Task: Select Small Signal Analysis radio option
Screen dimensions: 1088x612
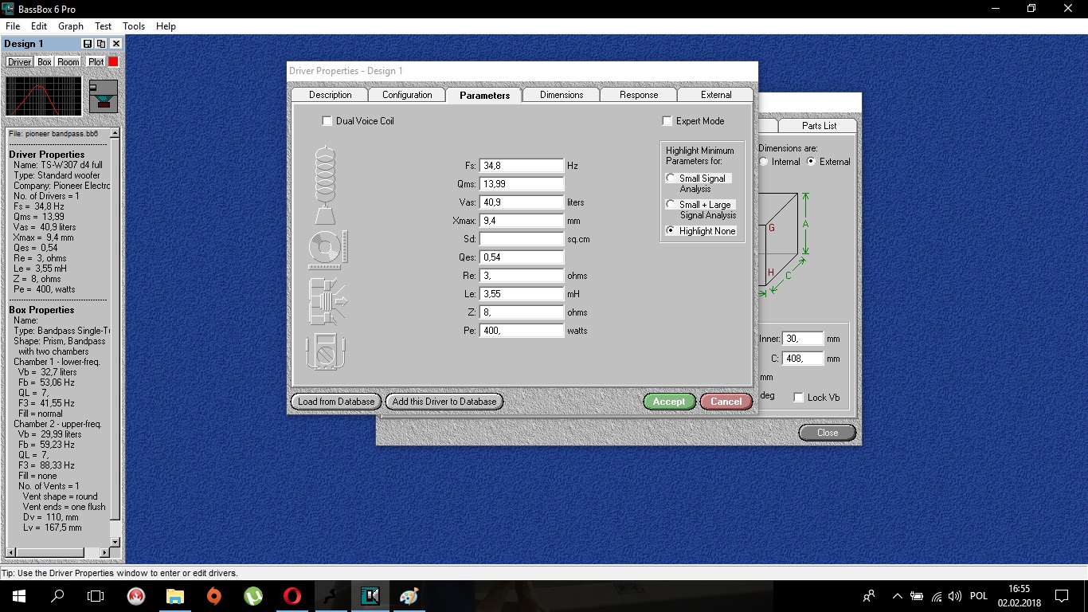Action: [x=671, y=178]
